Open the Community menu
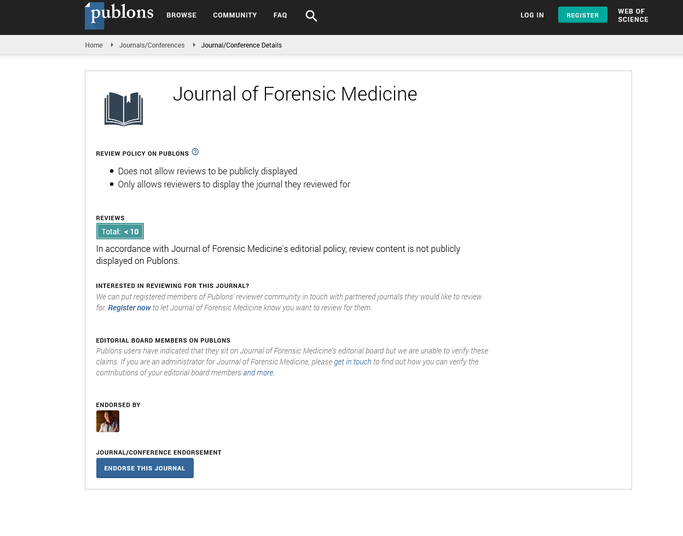This screenshot has height=536, width=683. pos(235,15)
